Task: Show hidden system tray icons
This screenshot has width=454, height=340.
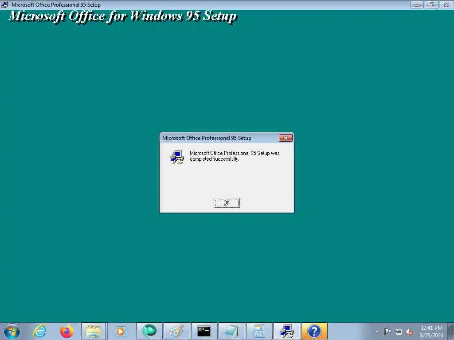Action: coord(377,332)
